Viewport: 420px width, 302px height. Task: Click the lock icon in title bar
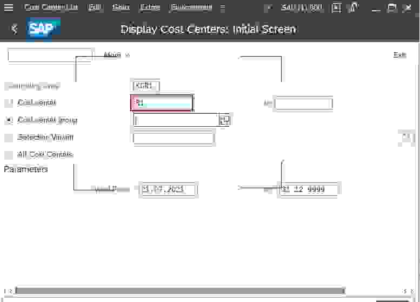[354, 8]
